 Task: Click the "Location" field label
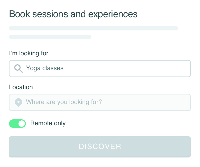pyautogui.click(x=21, y=87)
